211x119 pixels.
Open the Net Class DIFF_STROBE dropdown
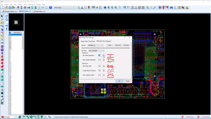(x=96, y=51)
